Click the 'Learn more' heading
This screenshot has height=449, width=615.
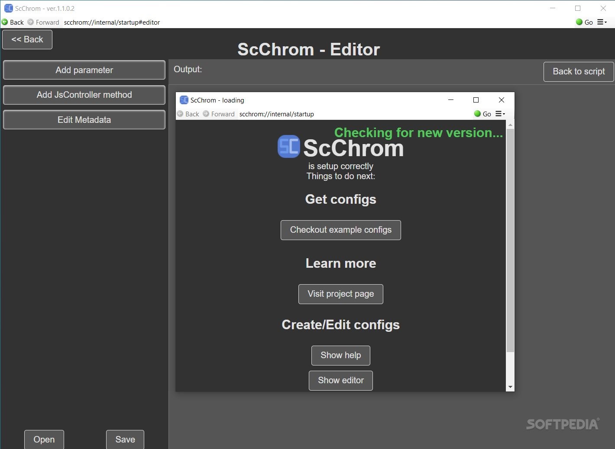pos(341,263)
